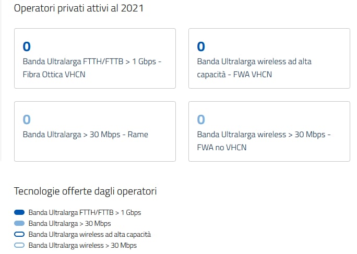Select 'wireless ad alta capacità - FWA VHCN' card text
Image resolution: width=357 pixels, height=254 pixels.
click(x=254, y=68)
